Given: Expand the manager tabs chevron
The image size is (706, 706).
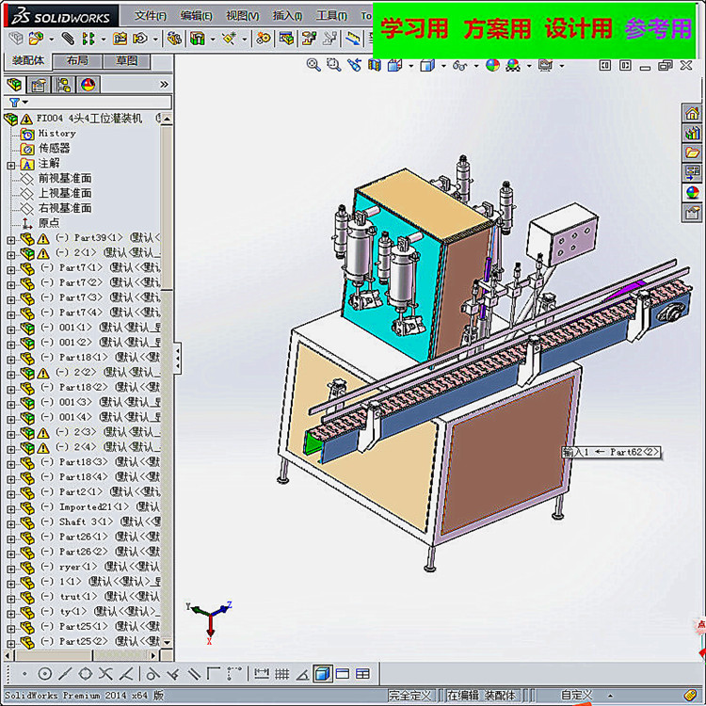Looking at the screenshot, I should pyautogui.click(x=164, y=85).
